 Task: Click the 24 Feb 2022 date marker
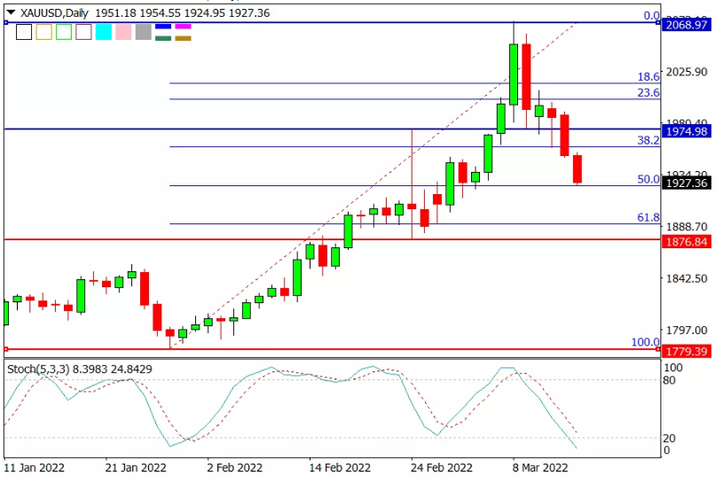click(441, 467)
